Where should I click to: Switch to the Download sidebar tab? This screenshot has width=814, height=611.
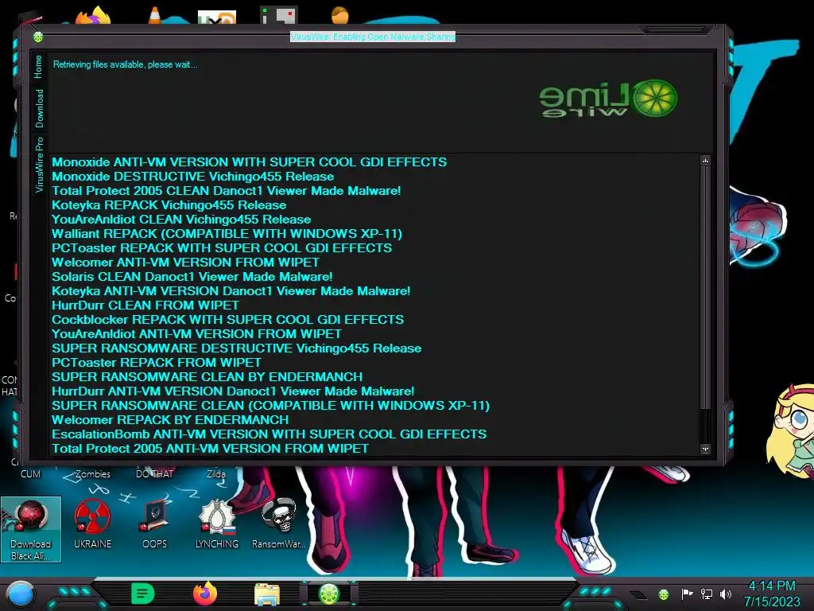point(40,108)
